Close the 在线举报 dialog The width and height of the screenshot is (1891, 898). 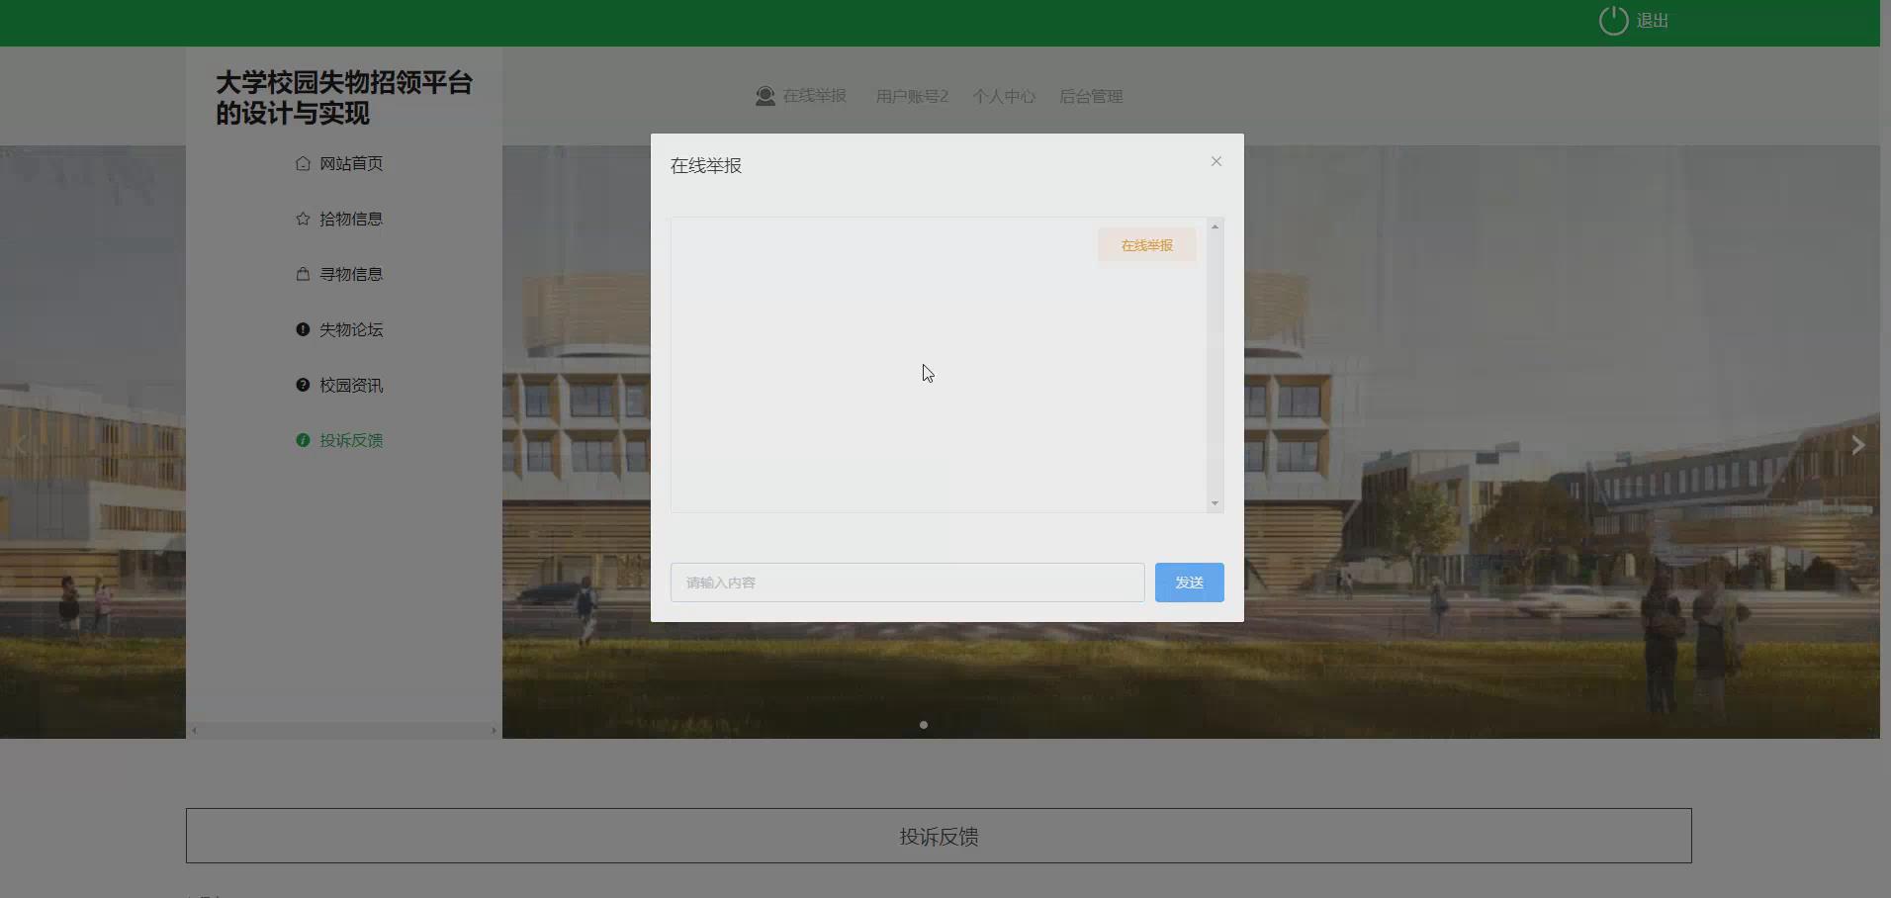point(1216,161)
